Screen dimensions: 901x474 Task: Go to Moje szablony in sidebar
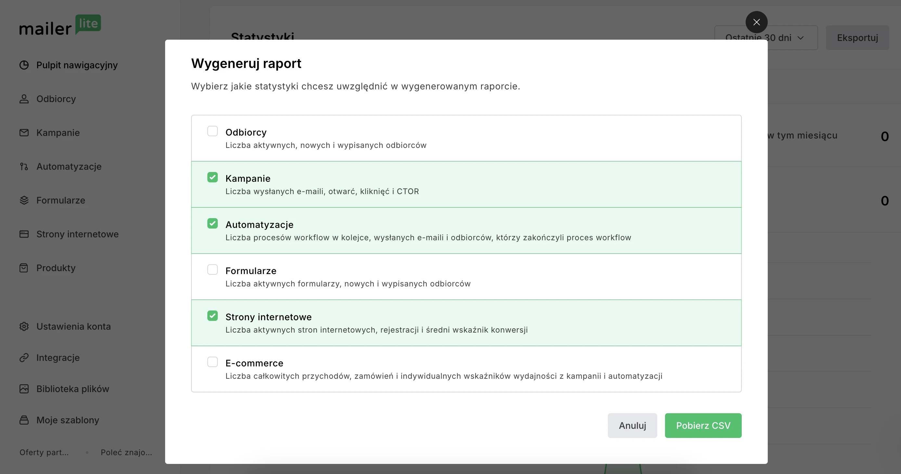68,420
